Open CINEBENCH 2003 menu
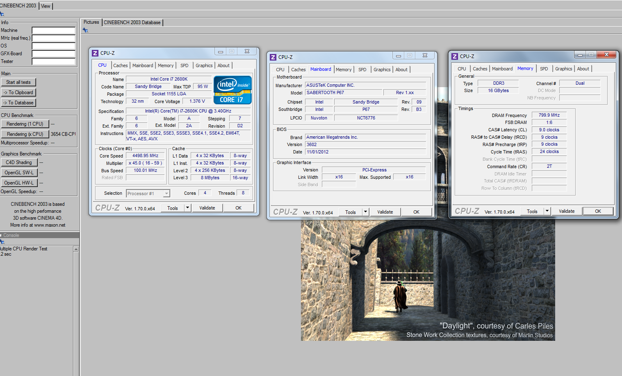The height and width of the screenshot is (376, 622). (x=18, y=6)
